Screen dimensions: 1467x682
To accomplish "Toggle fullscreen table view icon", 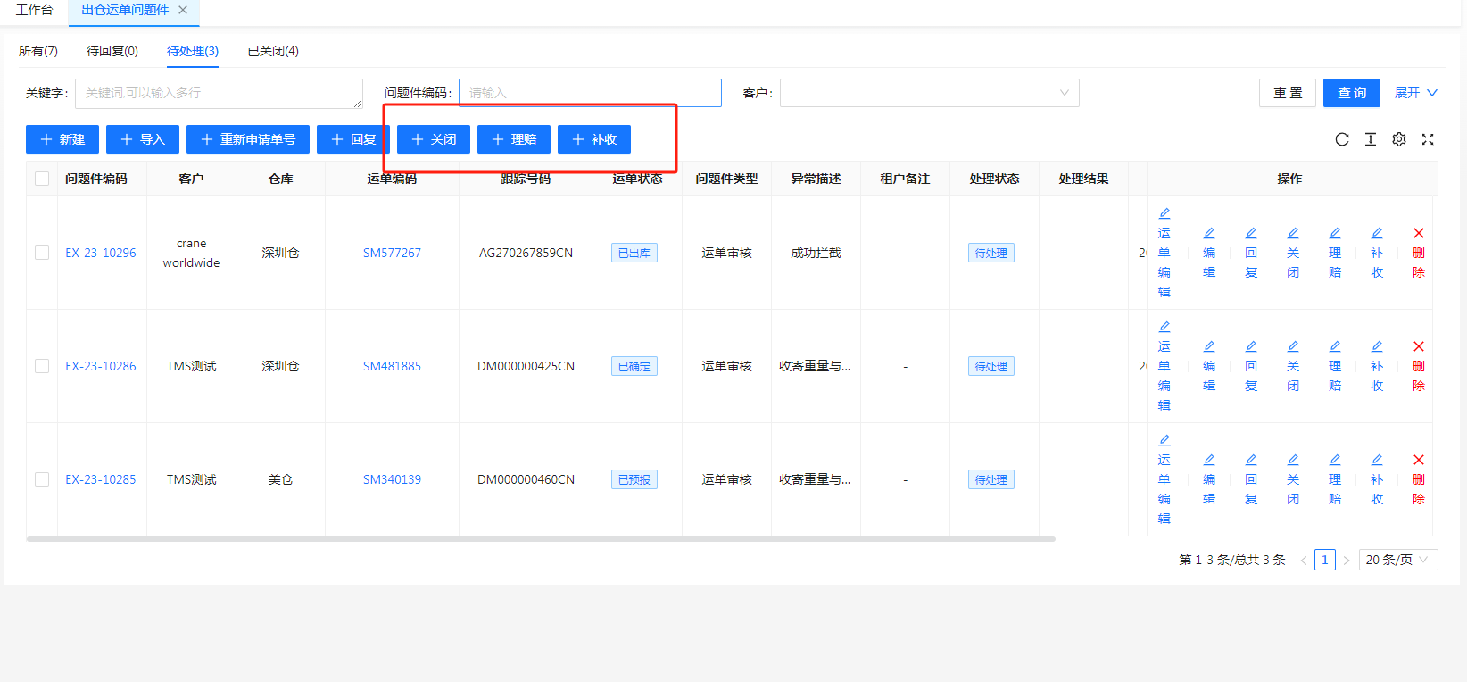I will pyautogui.click(x=1427, y=139).
